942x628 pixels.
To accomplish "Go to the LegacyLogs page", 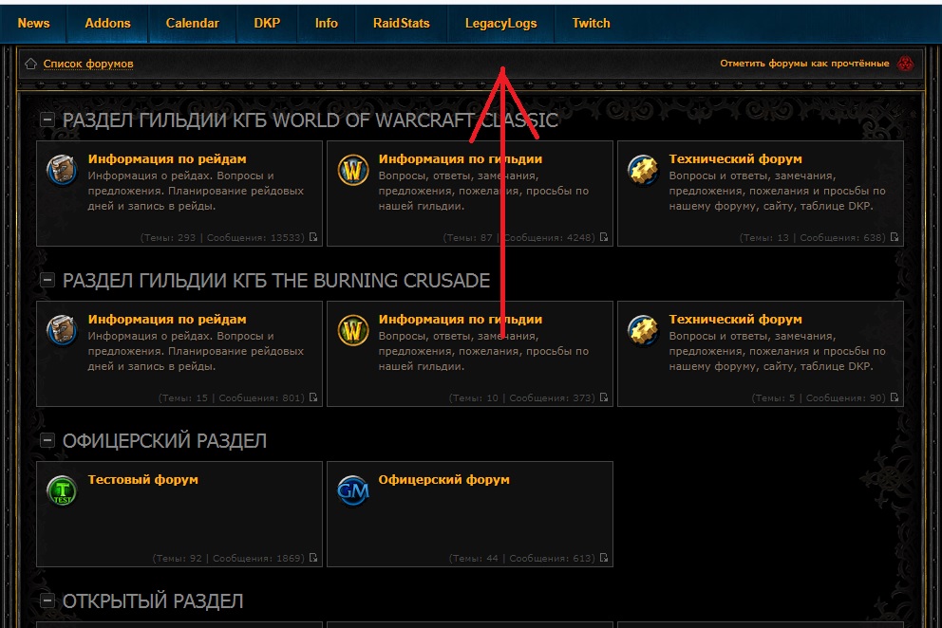I will pyautogui.click(x=500, y=23).
